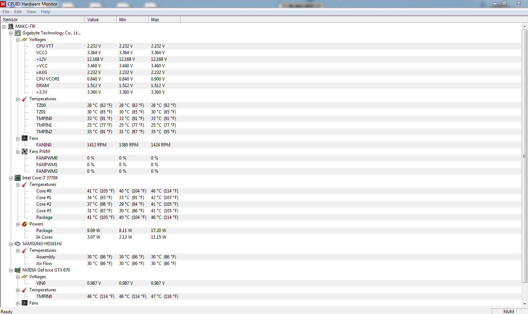Image resolution: width=528 pixels, height=314 pixels.
Task: Click the Powers flame icon
Action: (x=25, y=224)
